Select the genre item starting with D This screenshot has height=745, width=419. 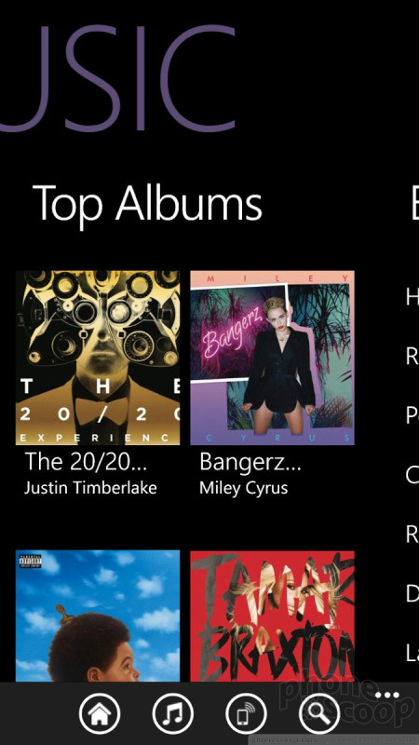pos(412,593)
